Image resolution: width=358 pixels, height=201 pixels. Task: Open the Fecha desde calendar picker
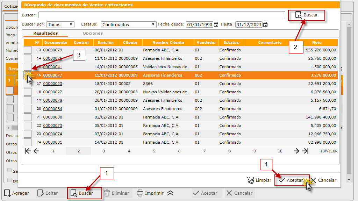(x=216, y=25)
